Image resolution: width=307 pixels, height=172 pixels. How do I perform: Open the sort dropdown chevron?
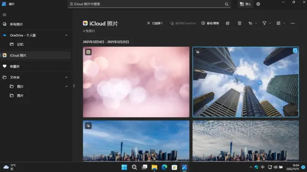click(256, 23)
